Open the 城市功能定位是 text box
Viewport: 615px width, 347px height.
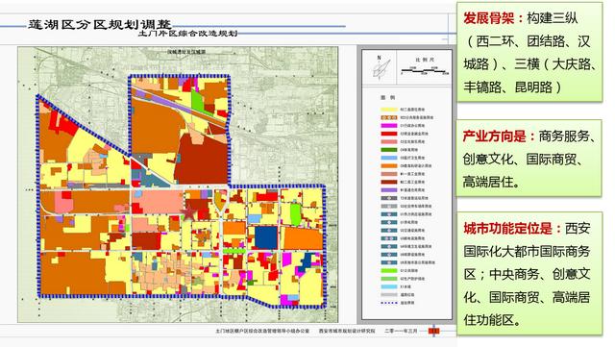[x=529, y=274]
